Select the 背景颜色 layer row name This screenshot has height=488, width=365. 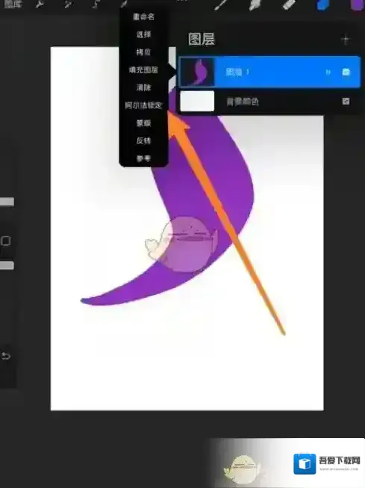[x=243, y=101]
